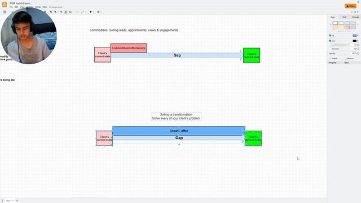The width and height of the screenshot is (361, 203).
Task: Open the Help menu
Action: [45, 7]
